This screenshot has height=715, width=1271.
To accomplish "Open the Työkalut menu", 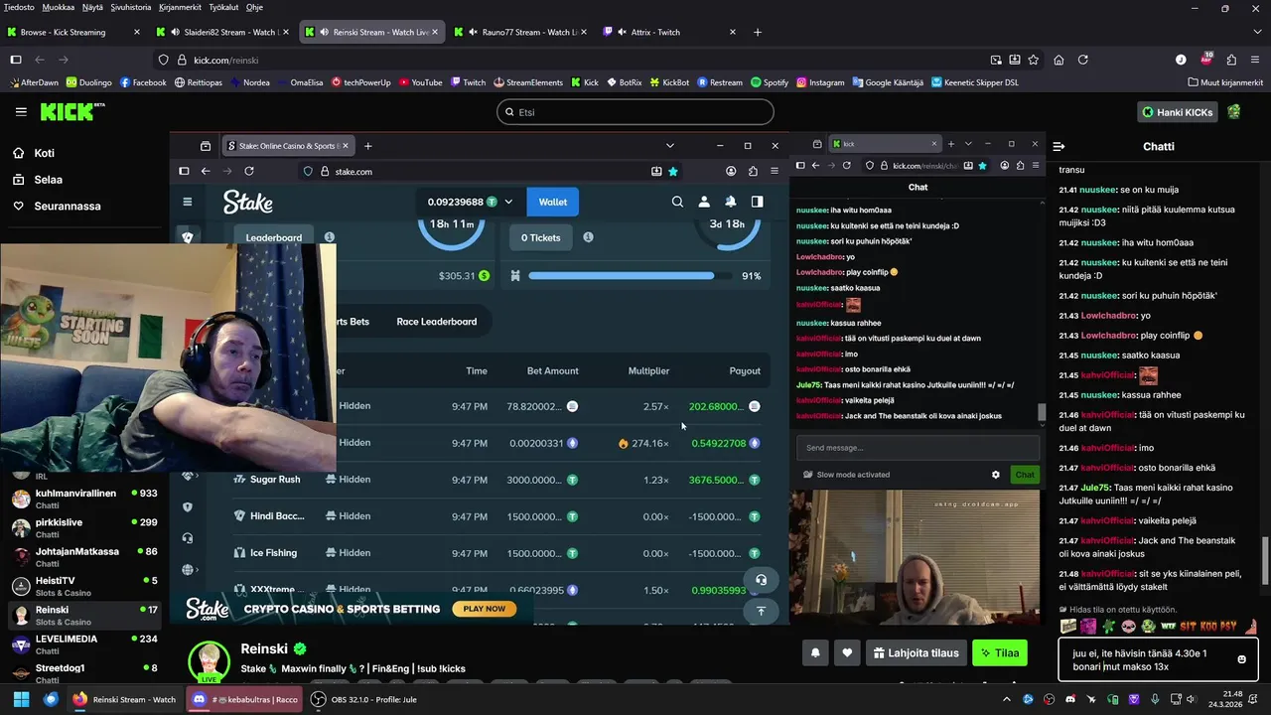I will point(223,7).
